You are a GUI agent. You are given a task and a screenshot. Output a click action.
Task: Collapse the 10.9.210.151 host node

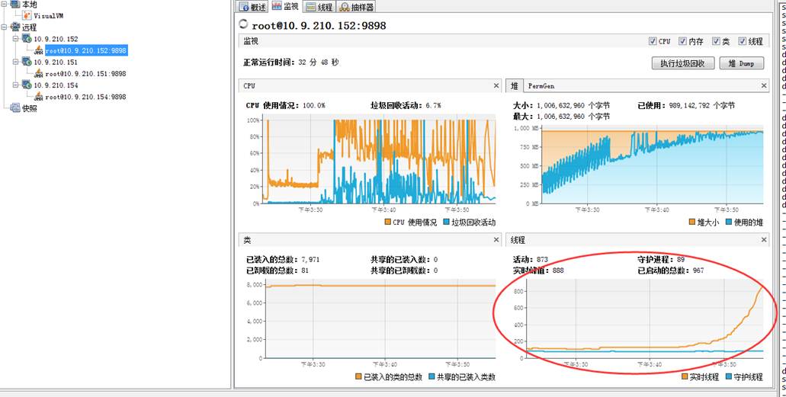(15, 62)
